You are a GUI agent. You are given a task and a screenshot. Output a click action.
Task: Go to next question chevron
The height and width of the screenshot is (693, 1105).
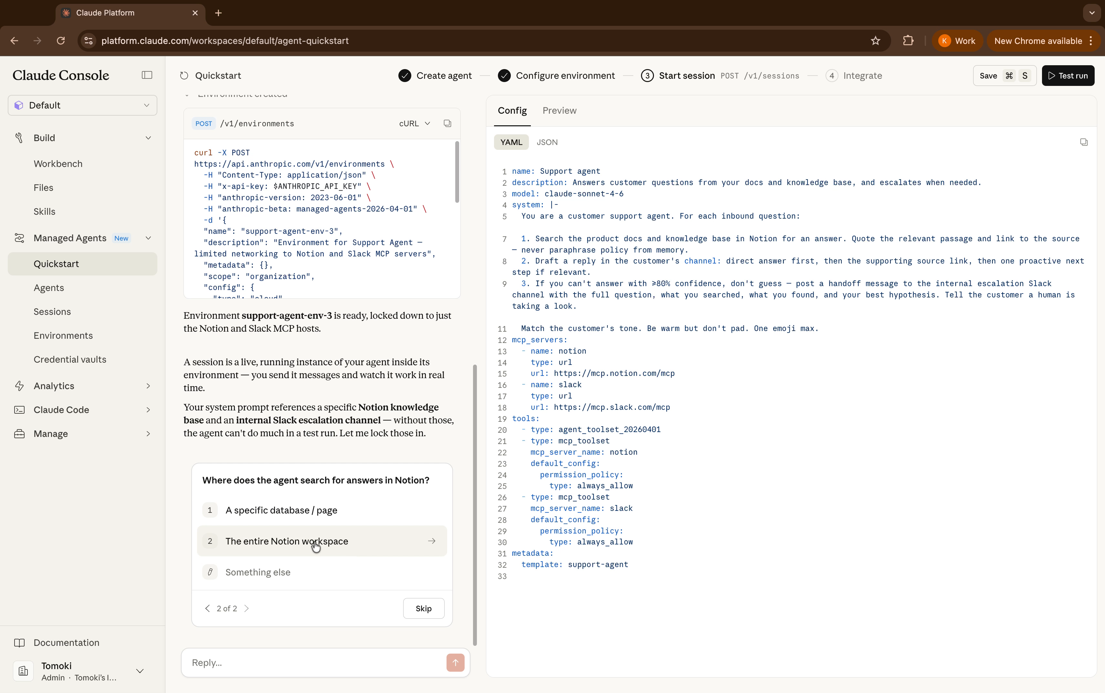coord(247,608)
